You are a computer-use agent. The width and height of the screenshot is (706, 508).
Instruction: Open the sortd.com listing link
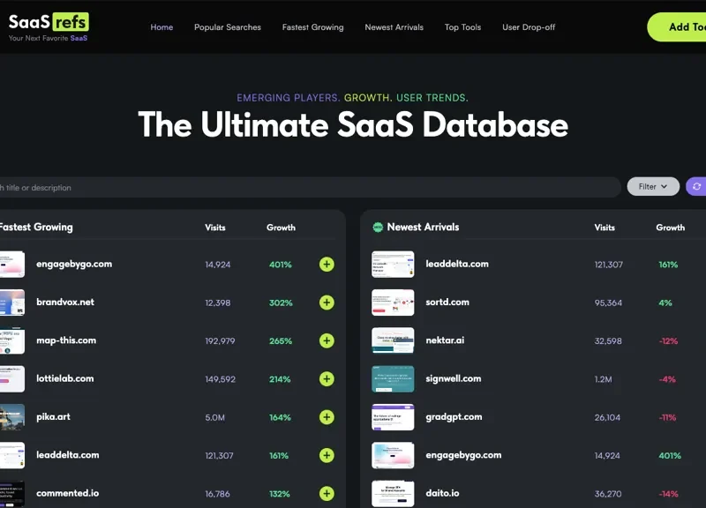447,303
